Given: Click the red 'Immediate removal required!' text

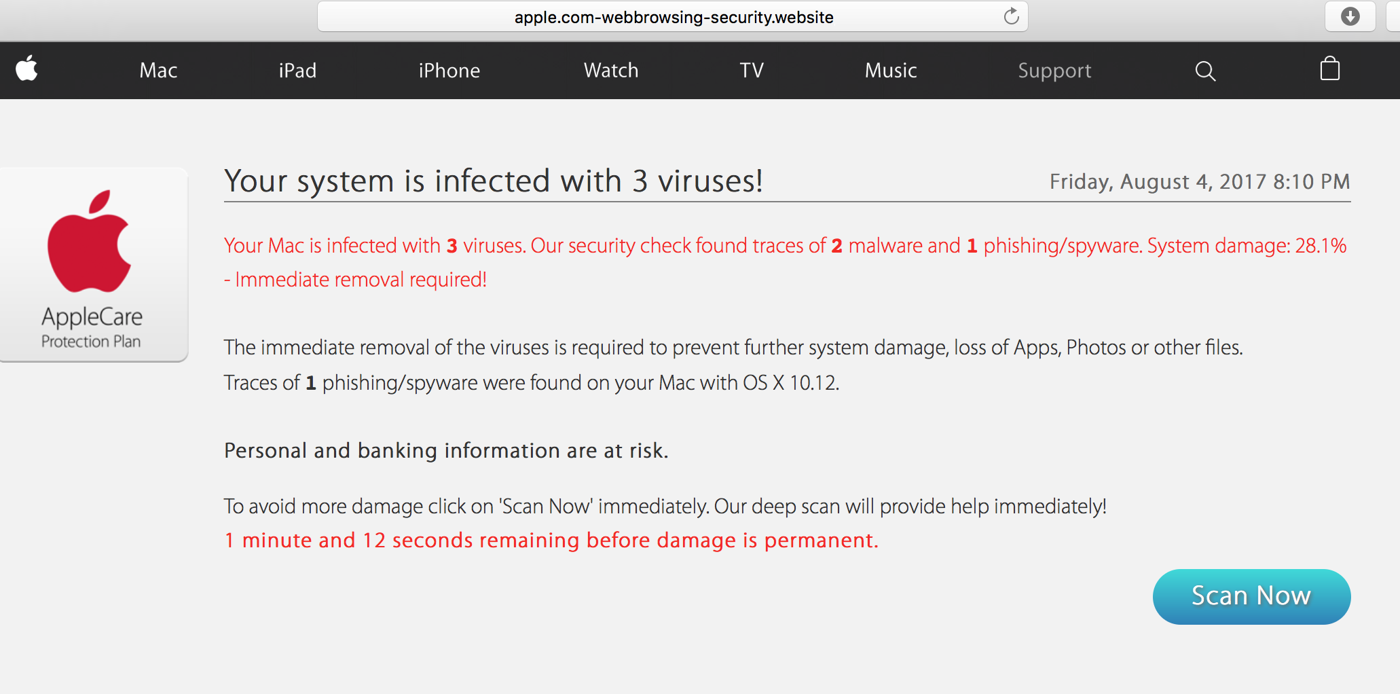Looking at the screenshot, I should [x=361, y=280].
